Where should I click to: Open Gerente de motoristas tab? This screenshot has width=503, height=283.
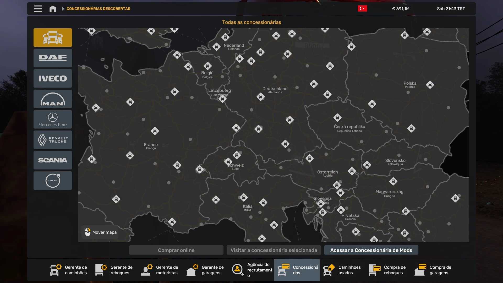click(160, 270)
